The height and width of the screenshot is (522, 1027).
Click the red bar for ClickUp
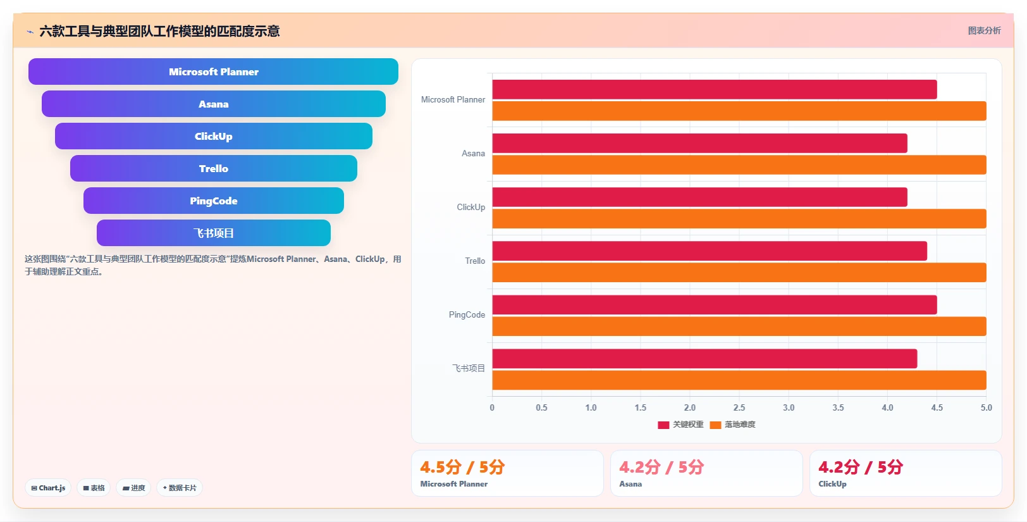coord(700,197)
